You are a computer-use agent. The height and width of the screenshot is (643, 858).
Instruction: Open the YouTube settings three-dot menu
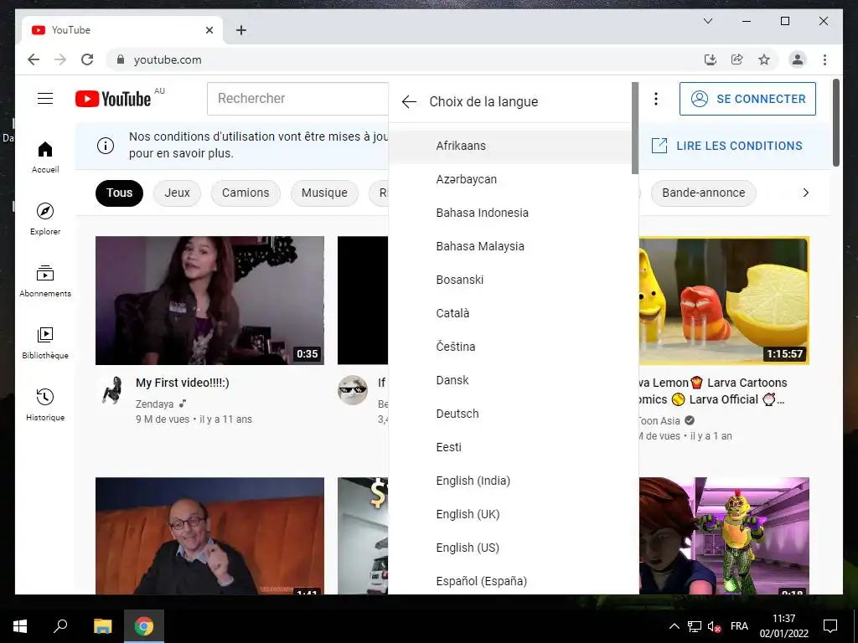tap(655, 99)
